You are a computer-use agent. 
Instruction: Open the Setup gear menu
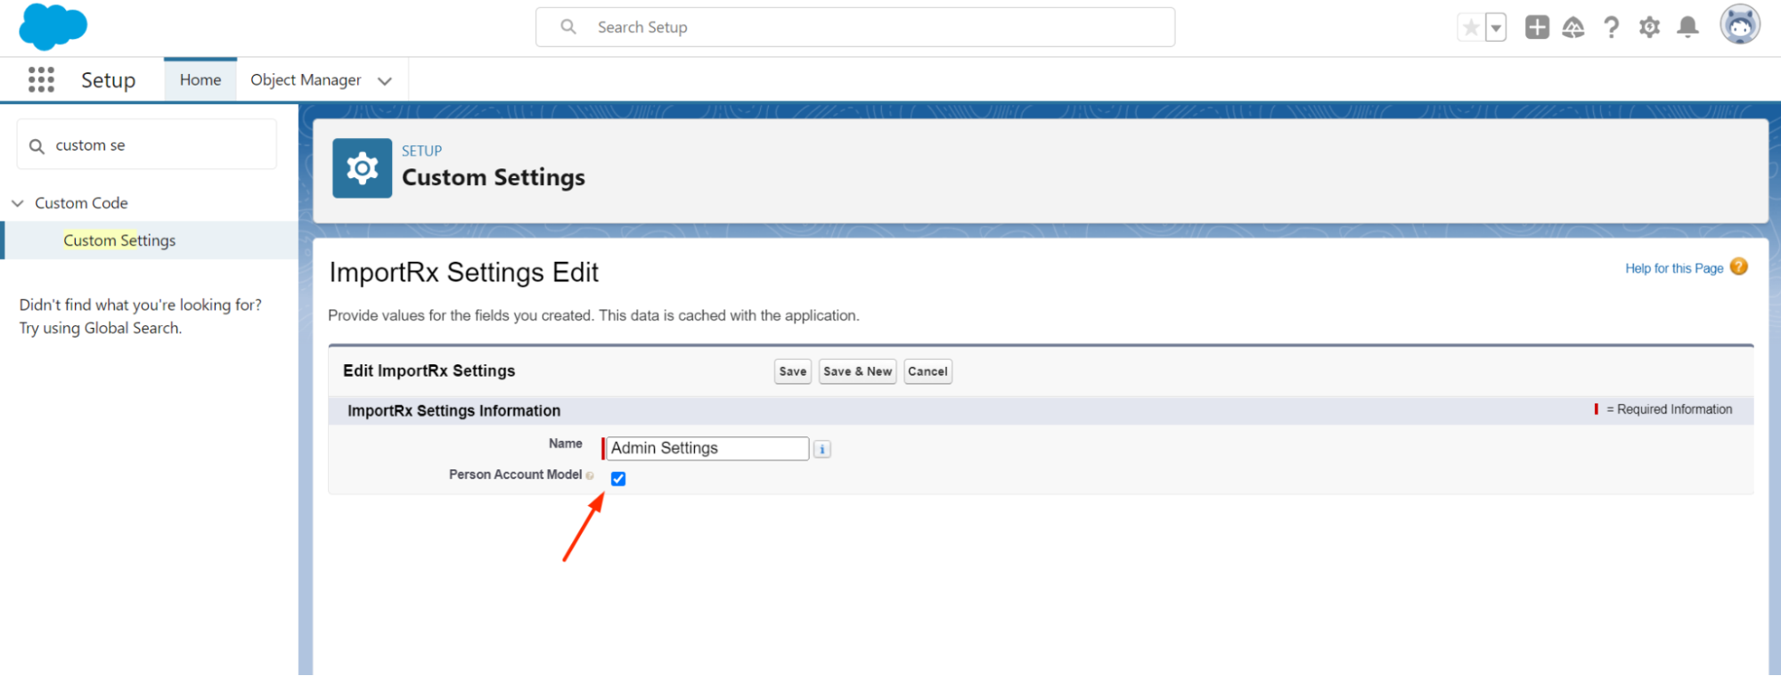1649,28
